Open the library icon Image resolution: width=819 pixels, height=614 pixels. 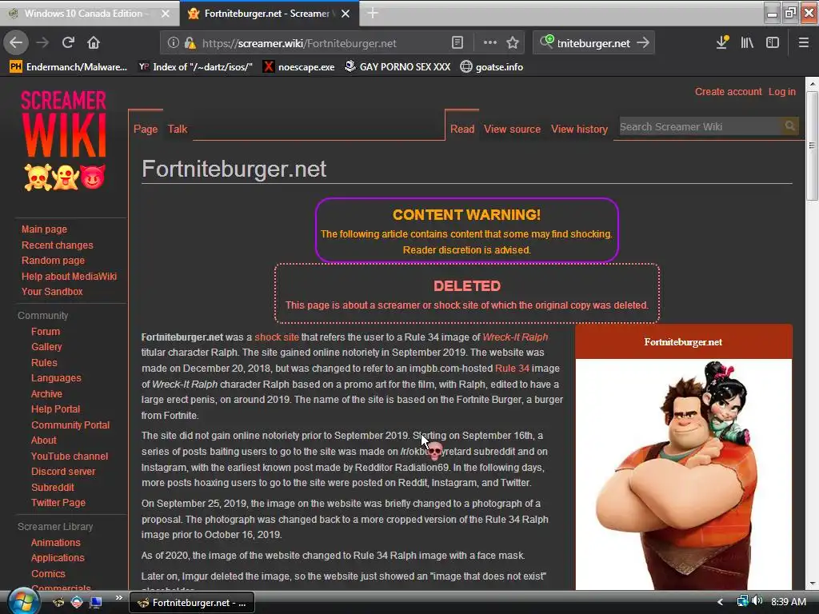pyautogui.click(x=747, y=42)
